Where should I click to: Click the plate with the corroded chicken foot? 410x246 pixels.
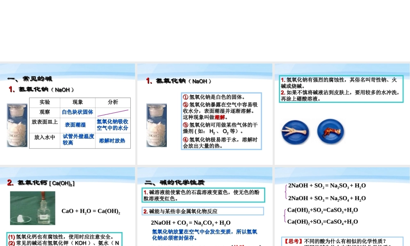(330, 132)
